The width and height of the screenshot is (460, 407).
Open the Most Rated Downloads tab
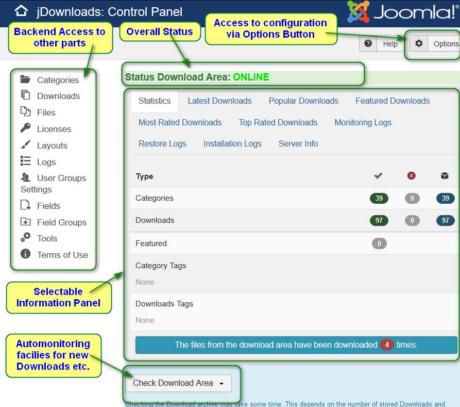(x=180, y=122)
